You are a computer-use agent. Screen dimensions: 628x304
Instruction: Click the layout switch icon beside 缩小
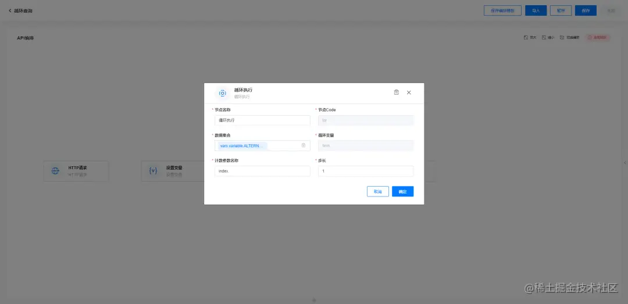(562, 38)
